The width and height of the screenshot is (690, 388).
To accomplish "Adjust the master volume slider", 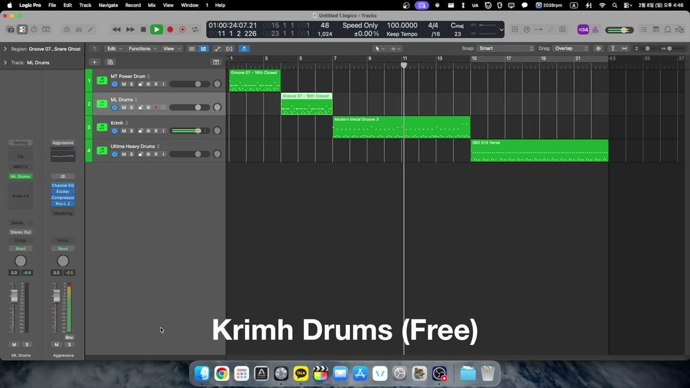I will 619,30.
